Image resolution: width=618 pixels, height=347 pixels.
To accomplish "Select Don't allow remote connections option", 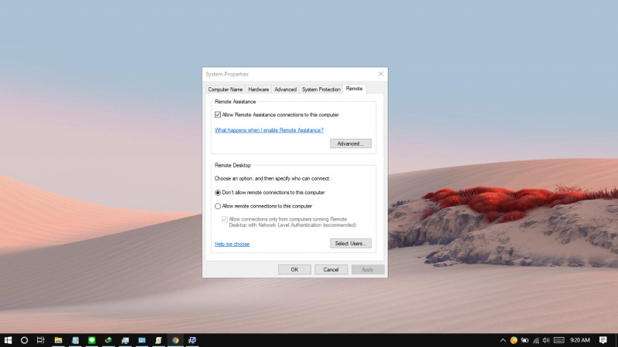I will pyautogui.click(x=218, y=193).
